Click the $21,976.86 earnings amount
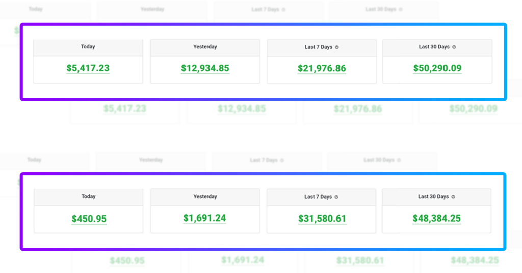The height and width of the screenshot is (273, 522). coord(322,68)
